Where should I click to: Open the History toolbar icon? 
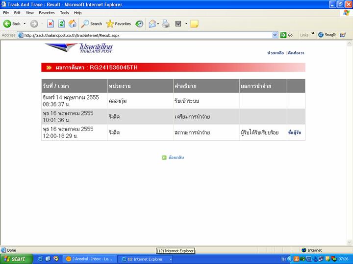139,23
